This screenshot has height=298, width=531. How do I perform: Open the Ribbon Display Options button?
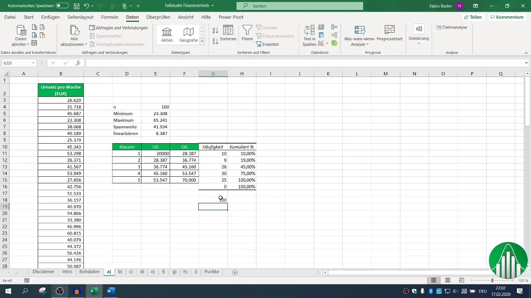point(475,6)
